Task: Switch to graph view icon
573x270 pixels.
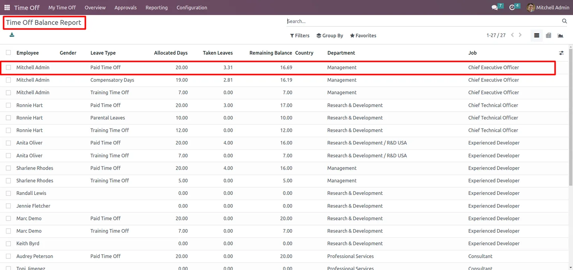Action: [x=561, y=35]
